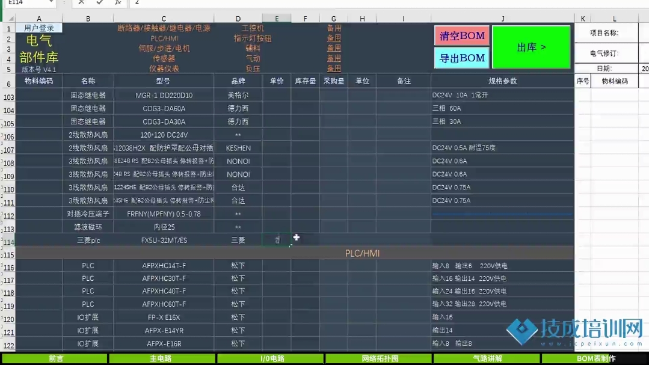
Task: Click into the formula bar input
Action: pos(389,2)
